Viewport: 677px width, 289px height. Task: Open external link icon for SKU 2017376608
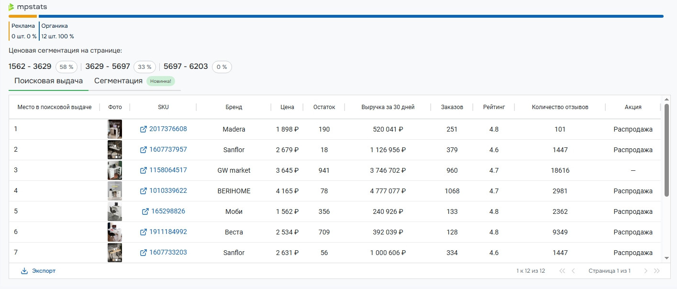pos(143,129)
